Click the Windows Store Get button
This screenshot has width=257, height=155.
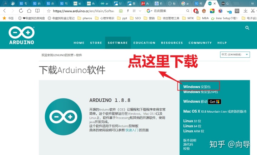[215, 102]
